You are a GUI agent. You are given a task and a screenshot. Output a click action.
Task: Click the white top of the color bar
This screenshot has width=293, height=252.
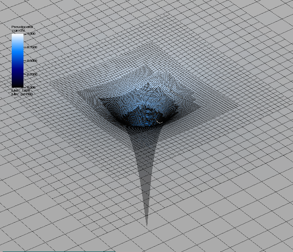17,36
